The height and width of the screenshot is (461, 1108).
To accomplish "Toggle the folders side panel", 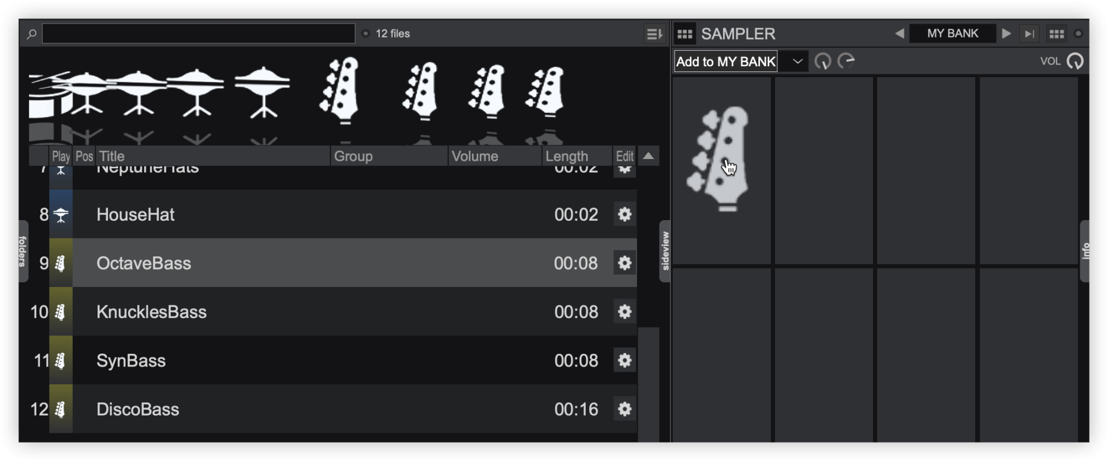I will (23, 251).
